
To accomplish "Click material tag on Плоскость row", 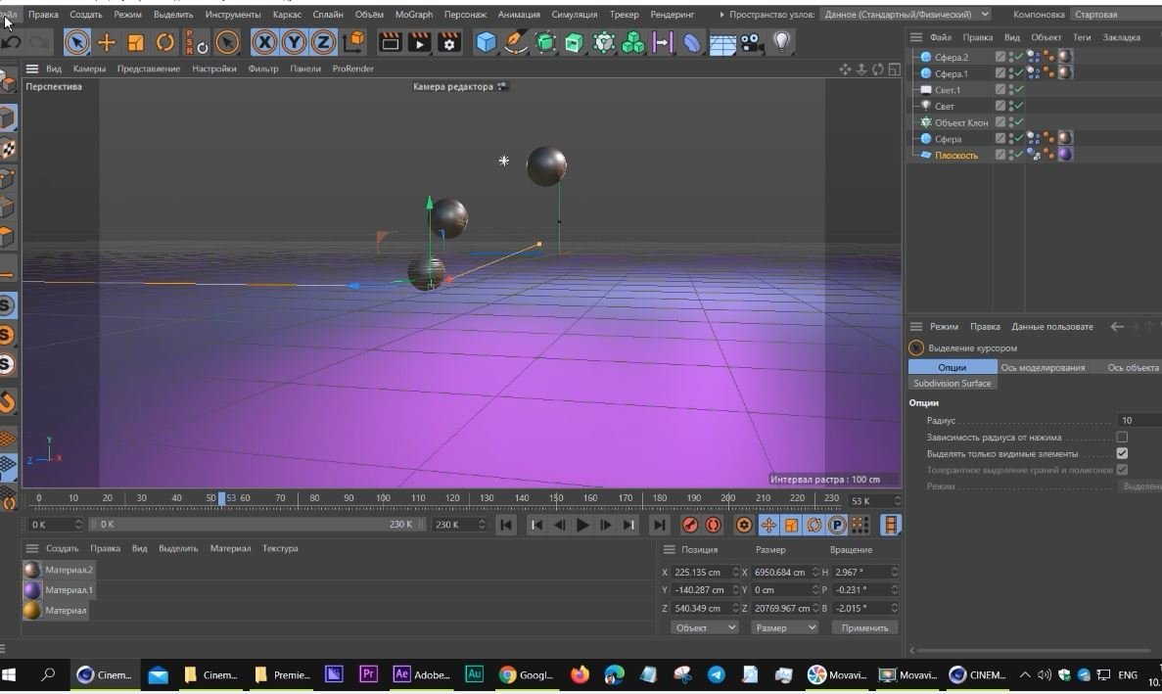I will point(1065,155).
